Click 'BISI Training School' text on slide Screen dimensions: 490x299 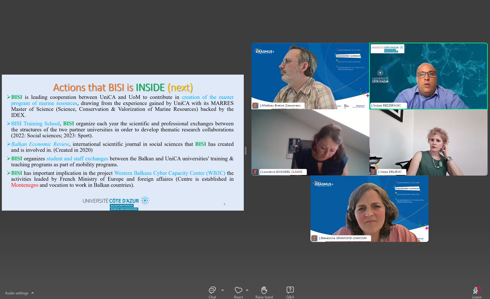[35, 124]
